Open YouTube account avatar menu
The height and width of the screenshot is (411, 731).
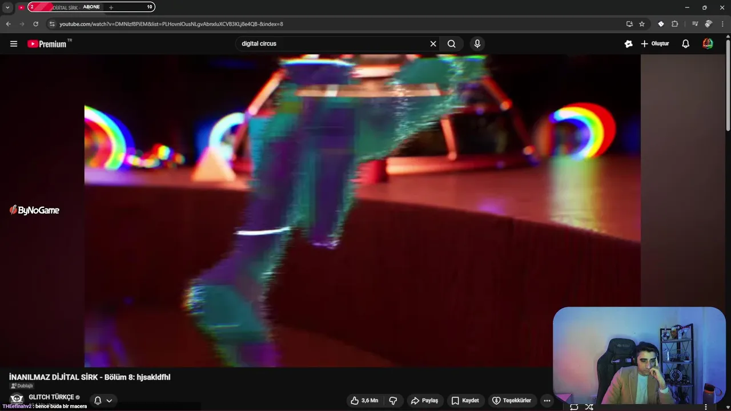coord(708,43)
